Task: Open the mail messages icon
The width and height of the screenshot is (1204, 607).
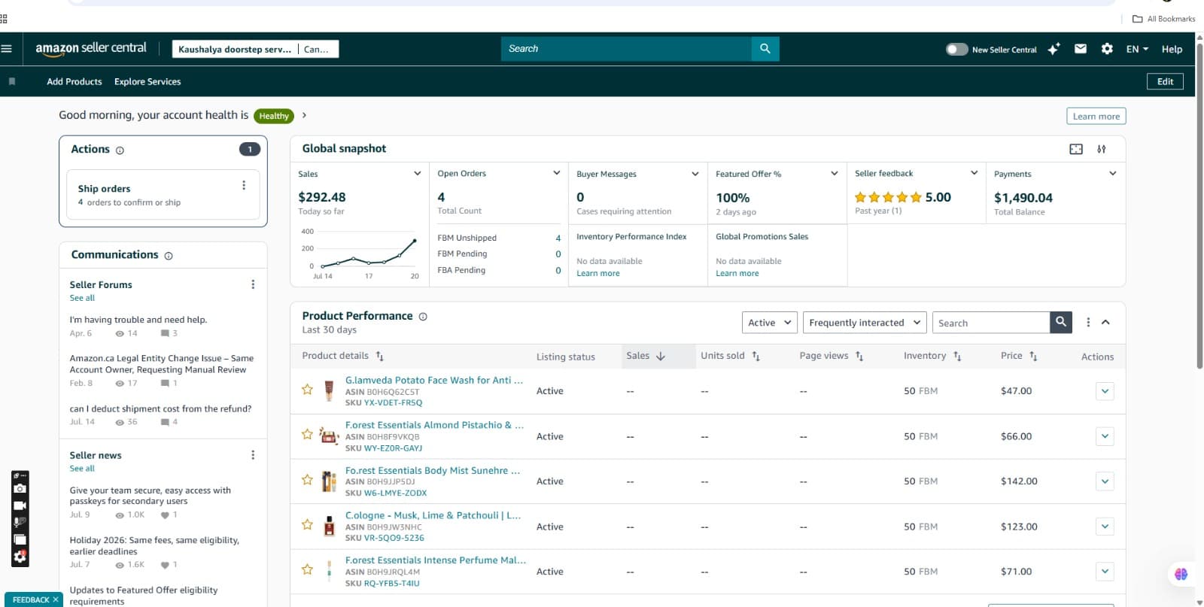Action: 1081,49
